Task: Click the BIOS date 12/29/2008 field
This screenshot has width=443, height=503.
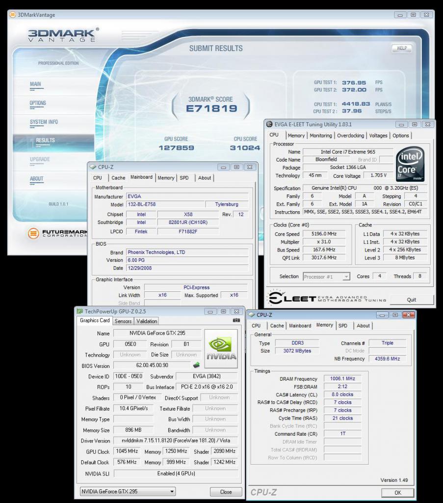Action: 187,268
